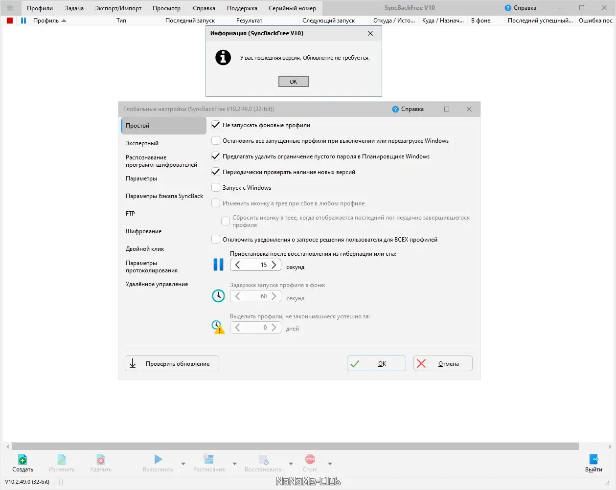Open the Серийный номер menu

pos(292,8)
